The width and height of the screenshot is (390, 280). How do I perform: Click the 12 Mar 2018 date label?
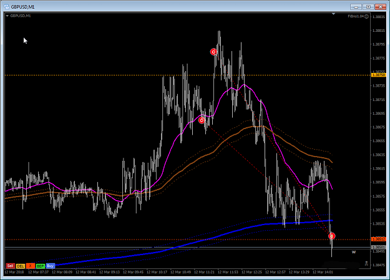[x=14, y=272]
